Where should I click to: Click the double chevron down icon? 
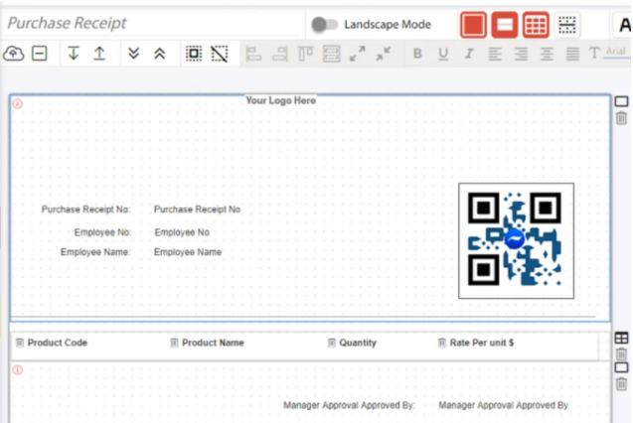[x=133, y=54]
